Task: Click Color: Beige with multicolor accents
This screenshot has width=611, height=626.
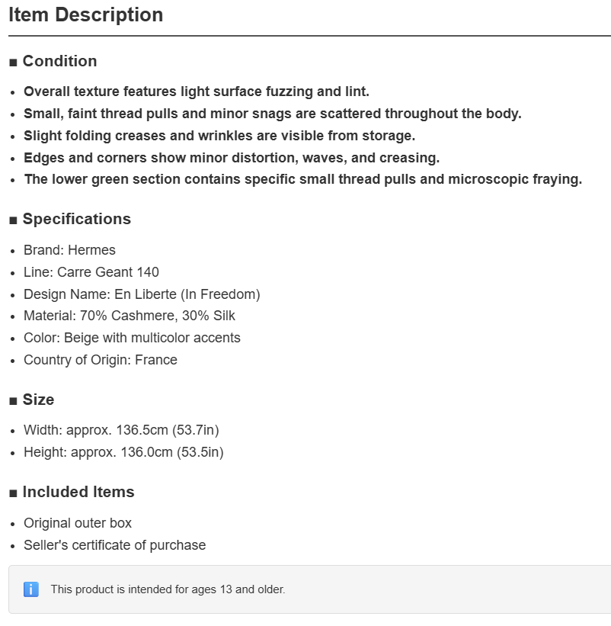Action: click(x=132, y=338)
